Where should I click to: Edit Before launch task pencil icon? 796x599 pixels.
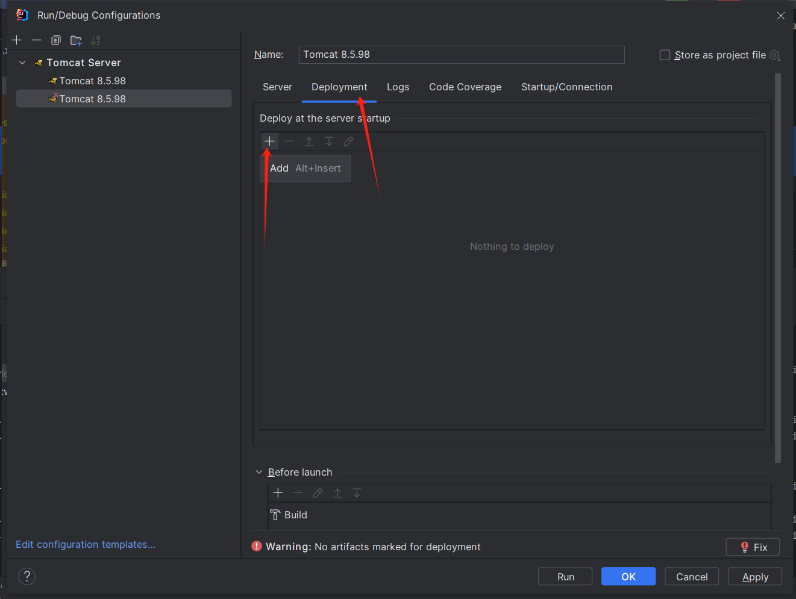(x=318, y=493)
